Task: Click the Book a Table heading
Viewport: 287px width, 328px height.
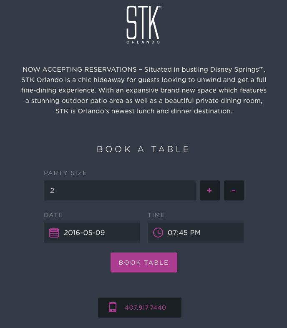Action: 143,149
